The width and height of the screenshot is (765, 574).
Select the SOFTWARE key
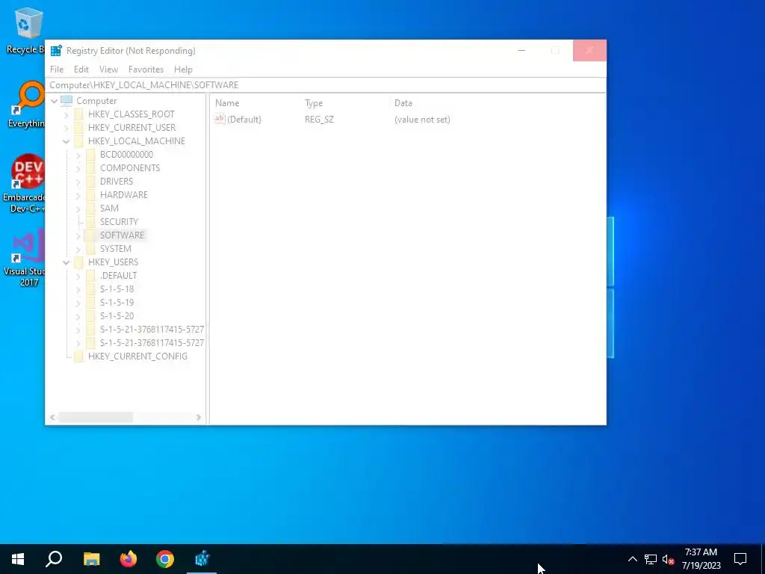(122, 235)
